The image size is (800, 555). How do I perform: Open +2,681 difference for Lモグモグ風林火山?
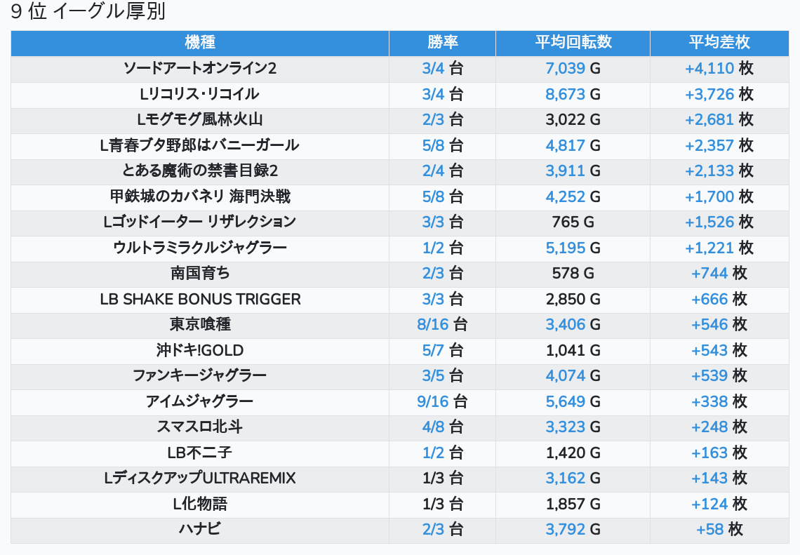coord(709,120)
